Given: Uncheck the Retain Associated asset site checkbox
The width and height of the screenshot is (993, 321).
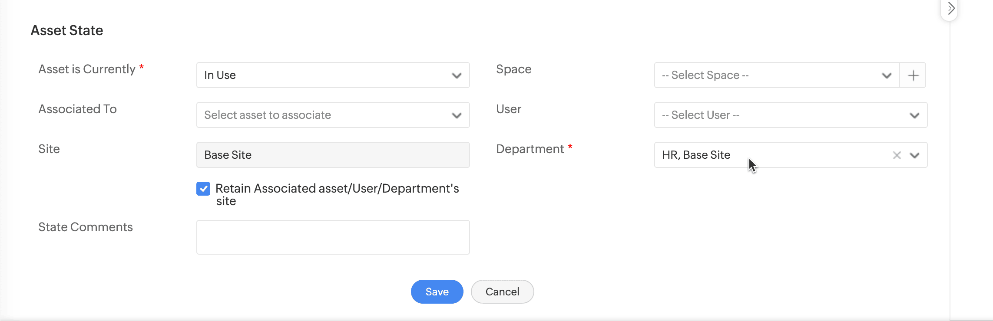Looking at the screenshot, I should (x=203, y=189).
